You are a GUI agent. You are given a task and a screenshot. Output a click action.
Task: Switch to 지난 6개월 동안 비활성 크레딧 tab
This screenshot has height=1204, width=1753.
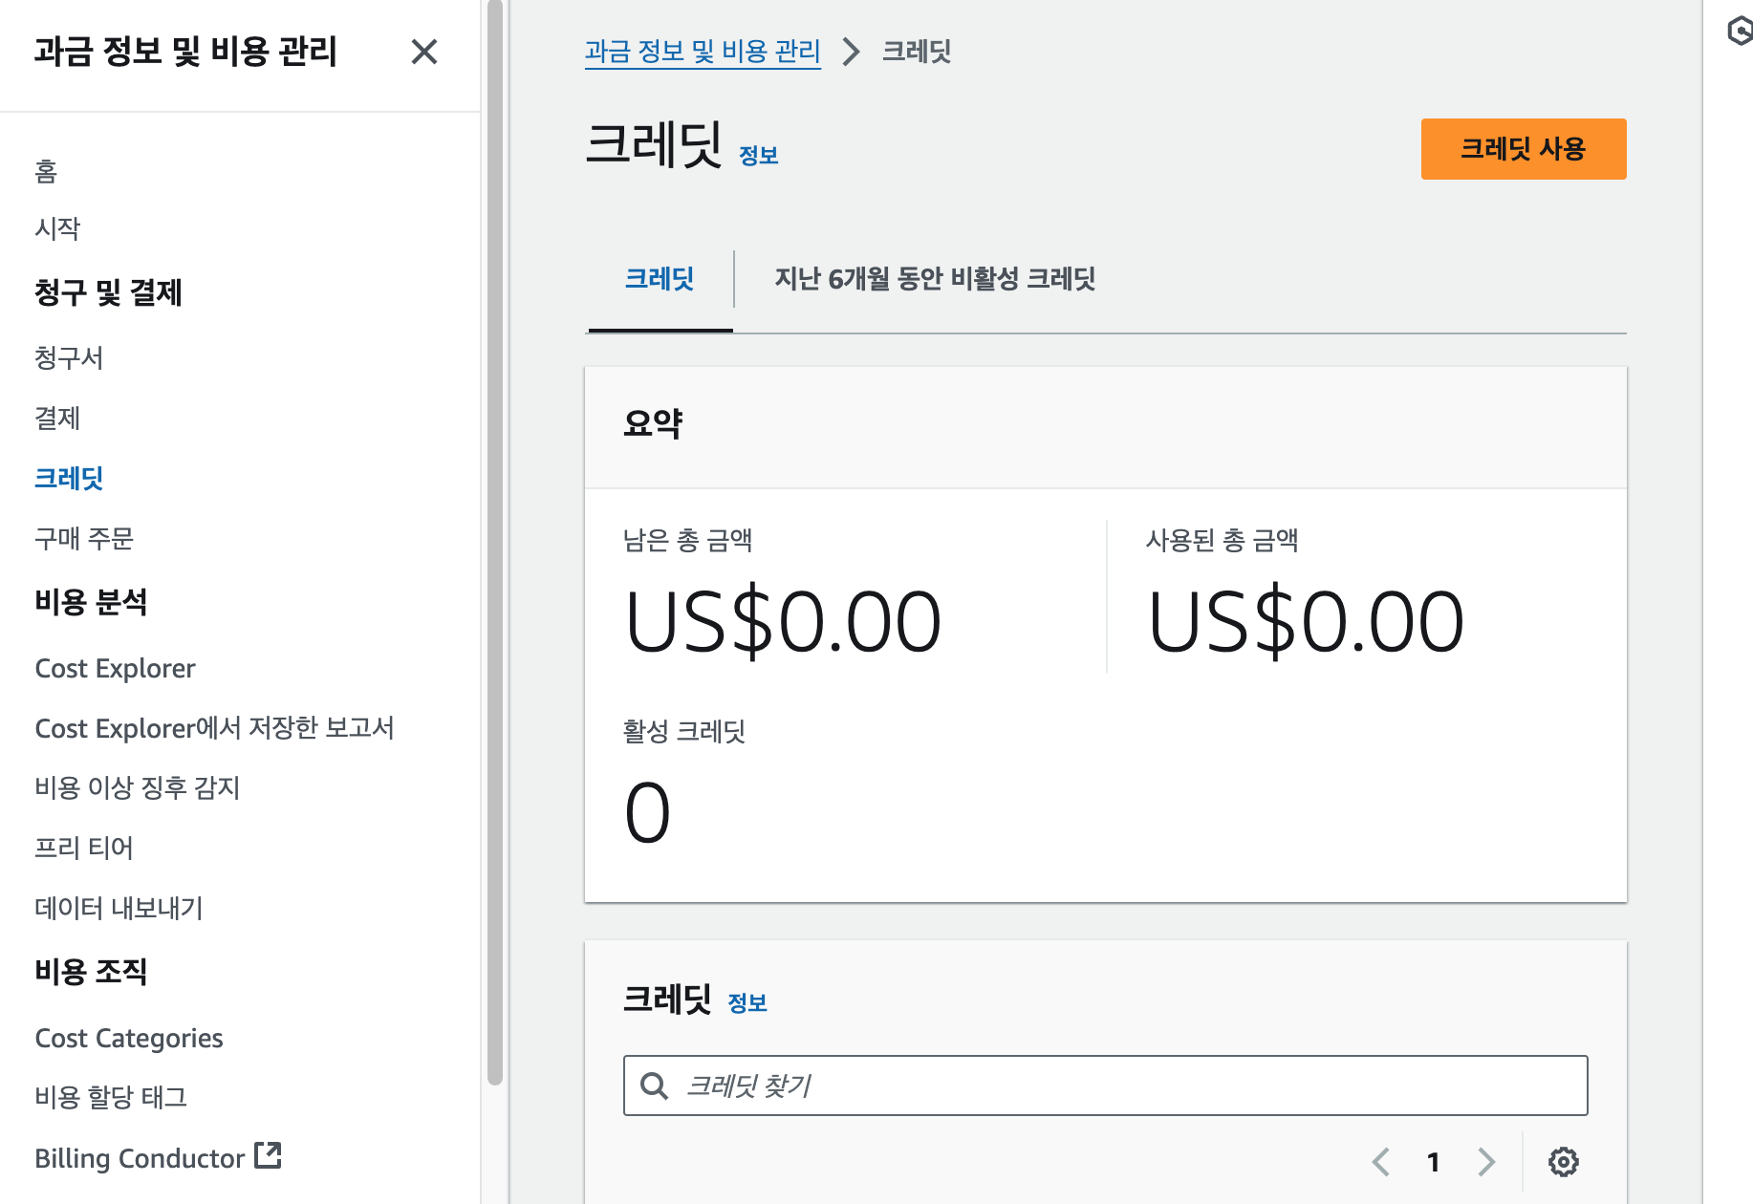pos(934,279)
